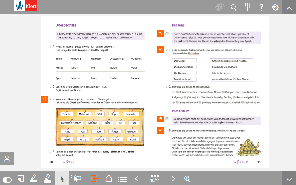This screenshot has width=296, height=185.
Task: Open the orange interactive exercise beside Aufgabe 3 Oberbegriffe
Action: coord(45,99)
